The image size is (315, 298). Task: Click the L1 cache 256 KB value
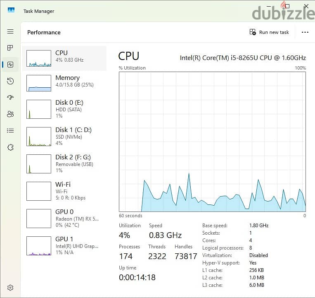[x=256, y=270]
